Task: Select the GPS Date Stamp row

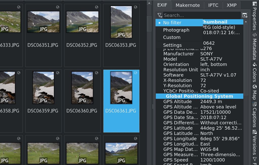Action: pos(199,117)
